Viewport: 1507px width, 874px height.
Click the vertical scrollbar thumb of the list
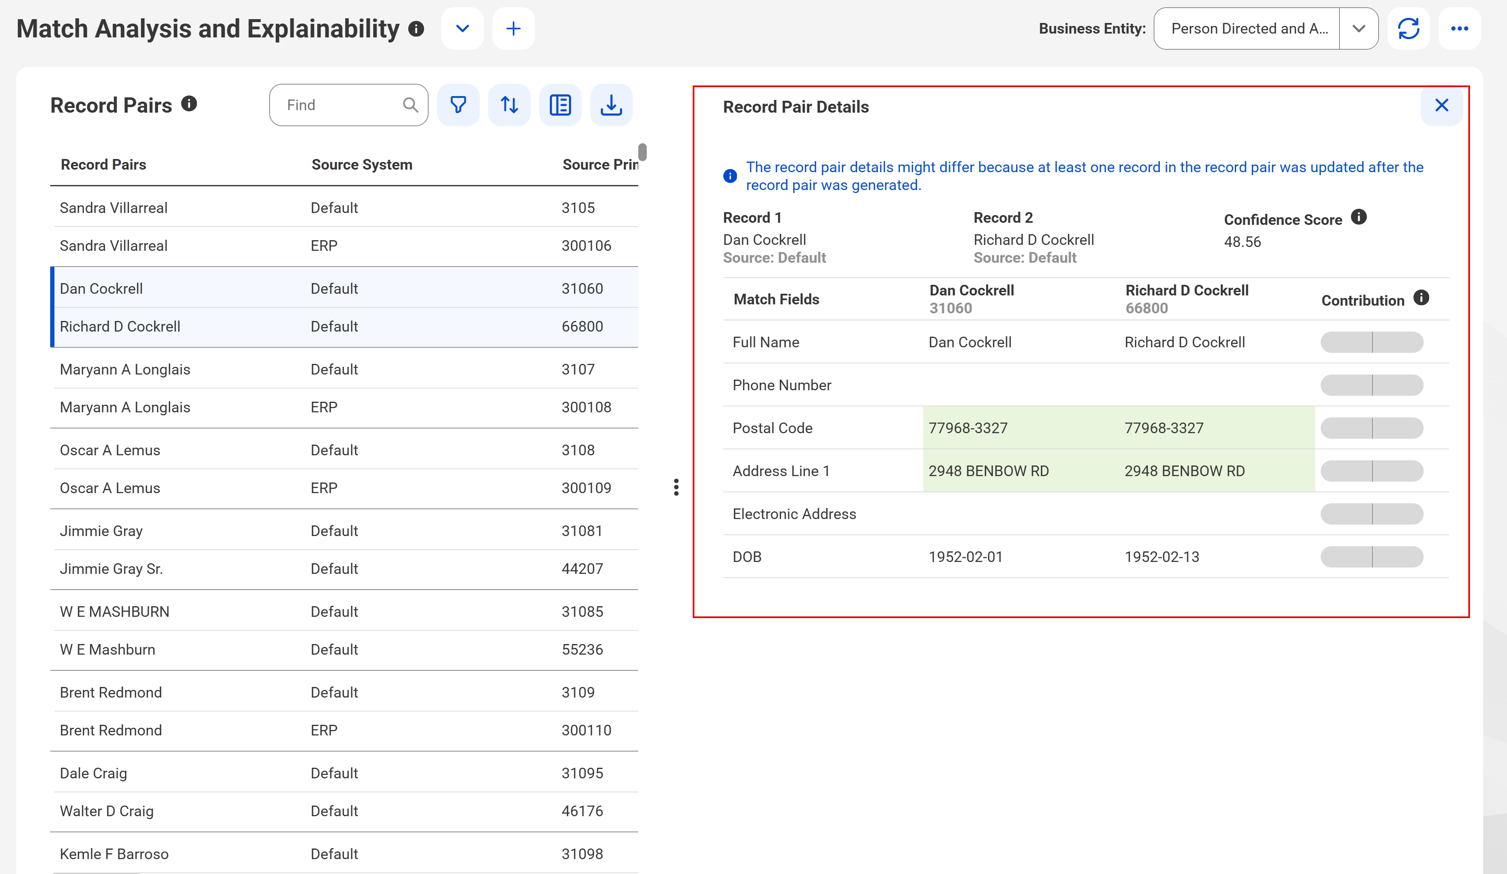tap(642, 152)
